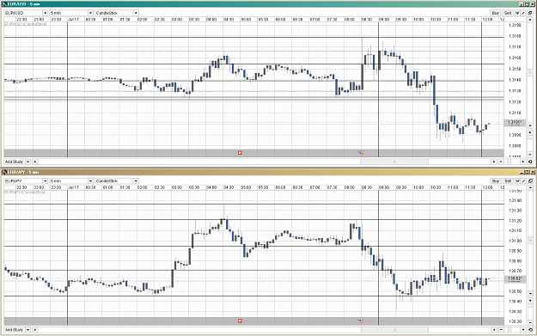
Task: Click the EUR/JPY horizontal scrollbar thumb
Action: pos(394,329)
